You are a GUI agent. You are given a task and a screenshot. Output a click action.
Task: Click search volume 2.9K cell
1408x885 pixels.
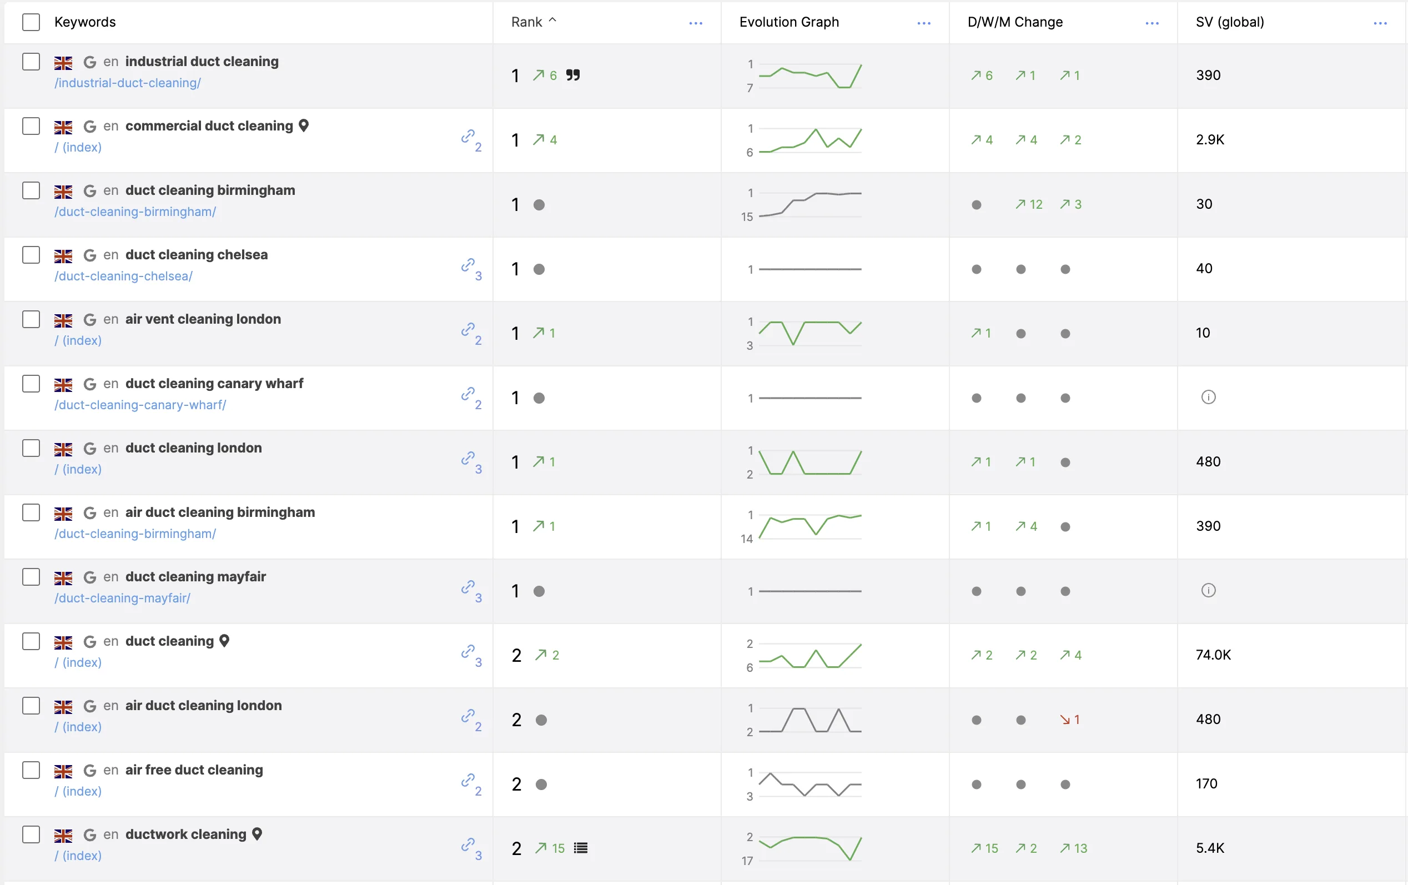click(1210, 140)
